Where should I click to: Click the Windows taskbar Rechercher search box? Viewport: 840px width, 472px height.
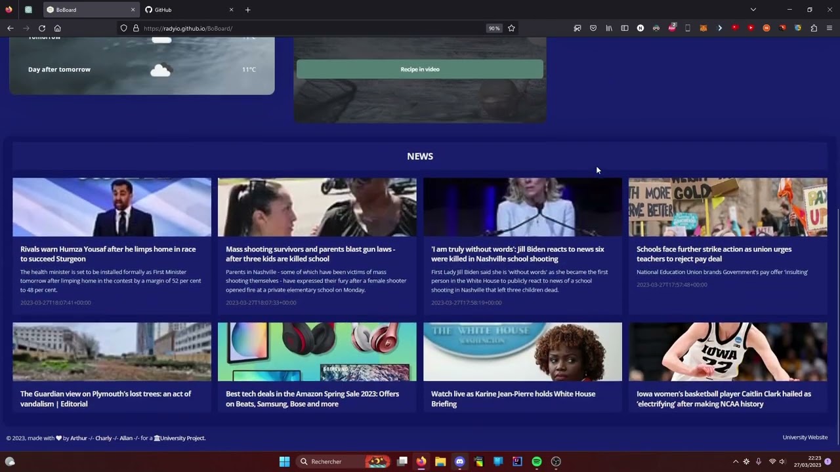(343, 462)
